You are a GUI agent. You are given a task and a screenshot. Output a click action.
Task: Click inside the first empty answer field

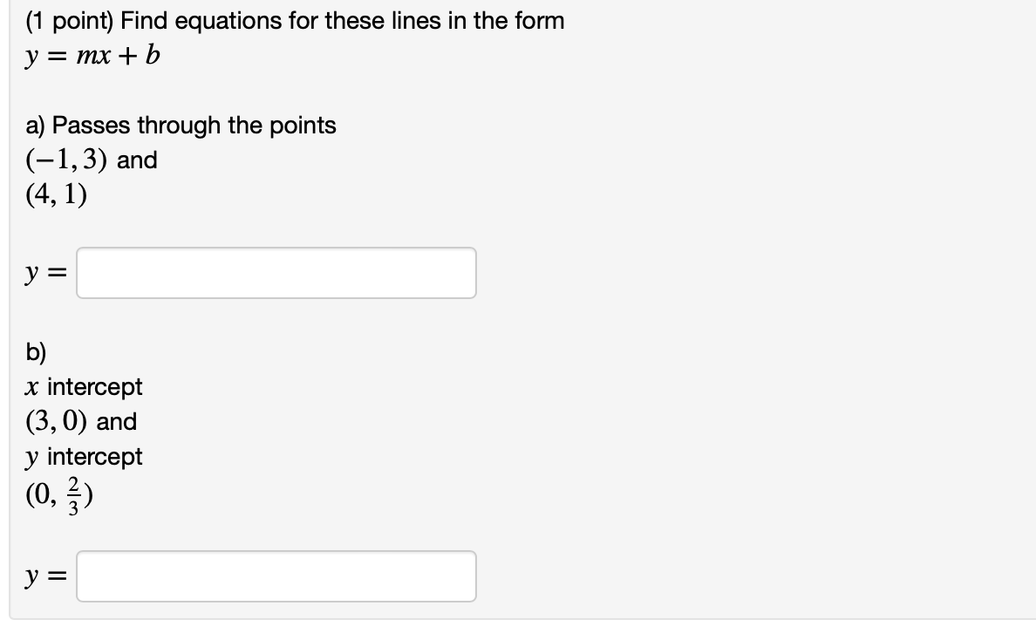[x=276, y=273]
